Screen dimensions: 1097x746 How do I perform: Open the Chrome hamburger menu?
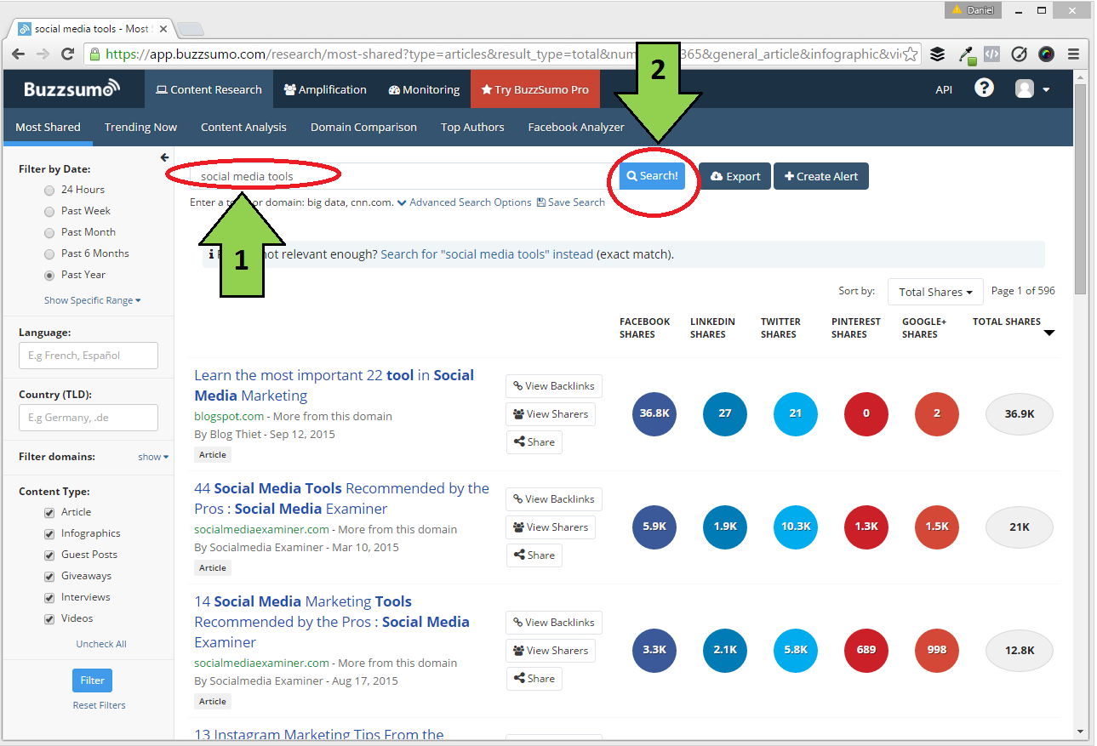pyautogui.click(x=1074, y=54)
